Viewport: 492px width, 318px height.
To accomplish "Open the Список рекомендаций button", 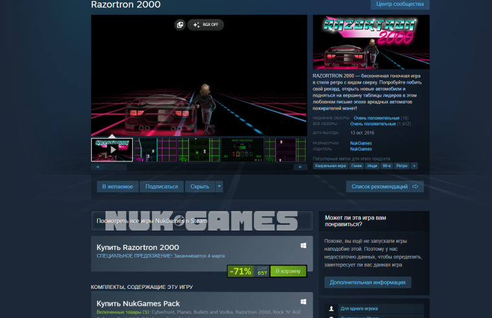I will tap(385, 187).
